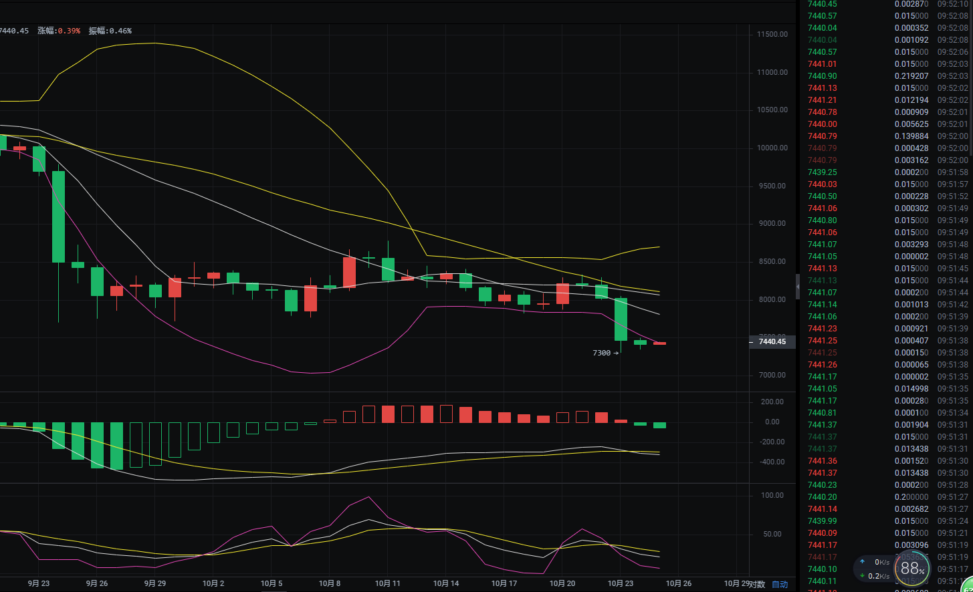Click the network upload speed 0K/s indicator
Viewport: 973px width, 592px height.
(876, 561)
